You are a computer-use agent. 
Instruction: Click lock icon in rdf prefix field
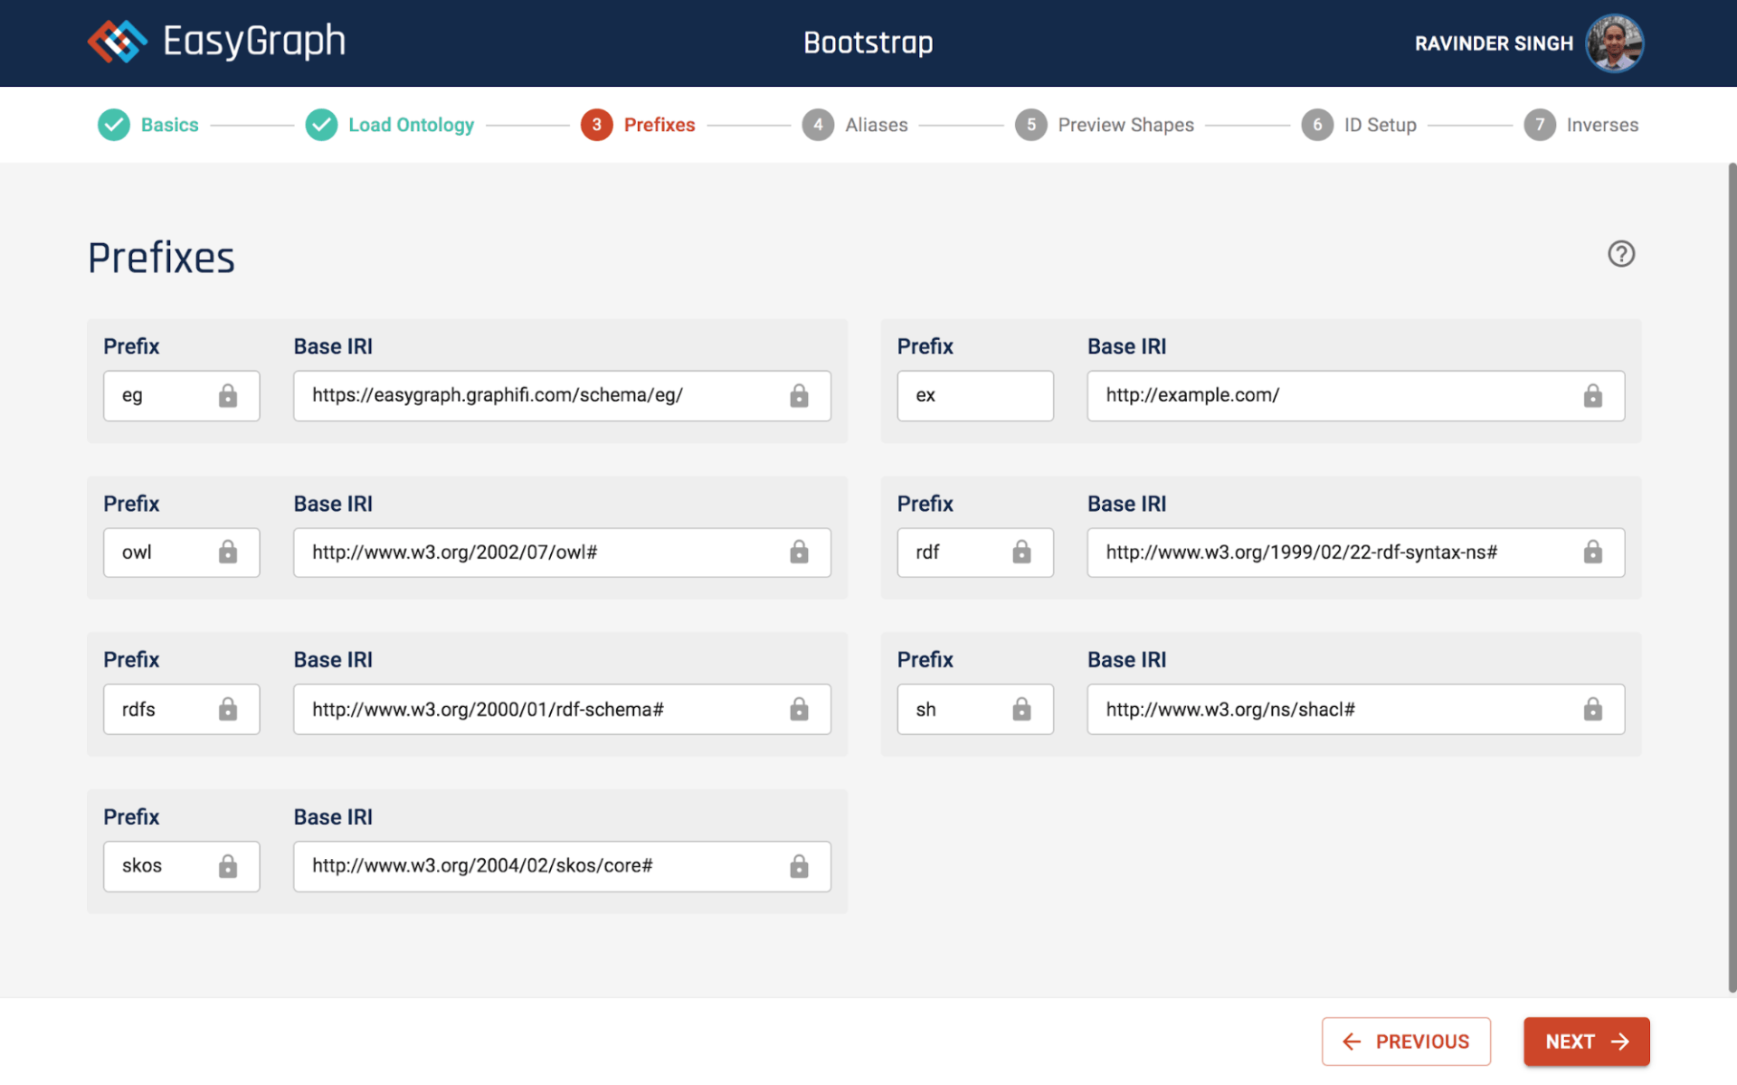tap(1021, 552)
